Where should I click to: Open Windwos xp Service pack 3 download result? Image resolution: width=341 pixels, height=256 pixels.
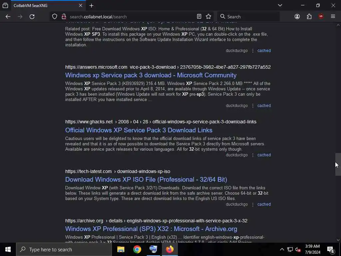click(151, 75)
